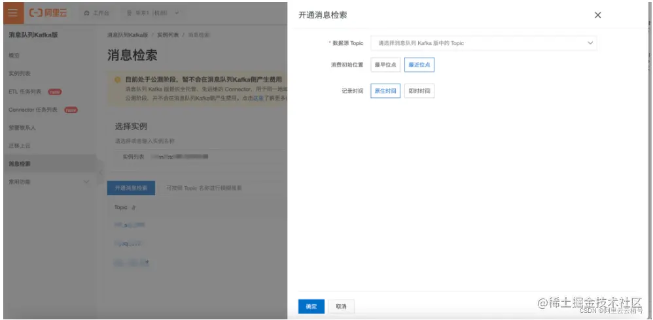Viewport: 653px width, 320px height.
Task: Click the 这里 link in notice
Action: pos(258,98)
